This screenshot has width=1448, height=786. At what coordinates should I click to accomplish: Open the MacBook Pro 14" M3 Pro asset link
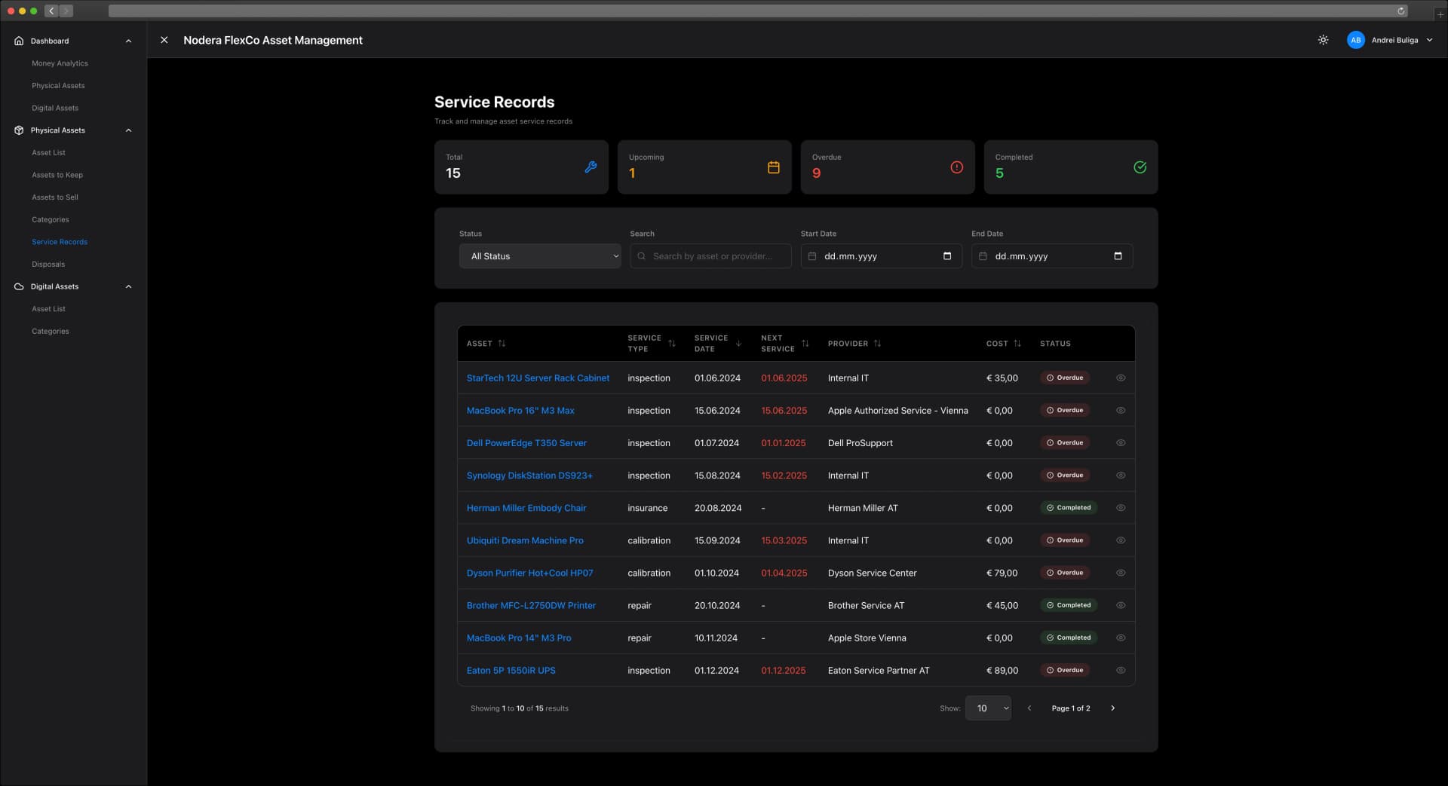[x=519, y=638]
